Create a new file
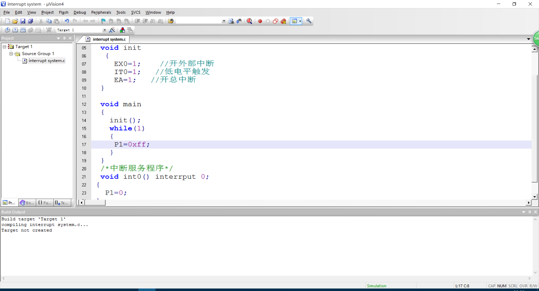Viewport: 539px width, 291px height. pos(7,21)
